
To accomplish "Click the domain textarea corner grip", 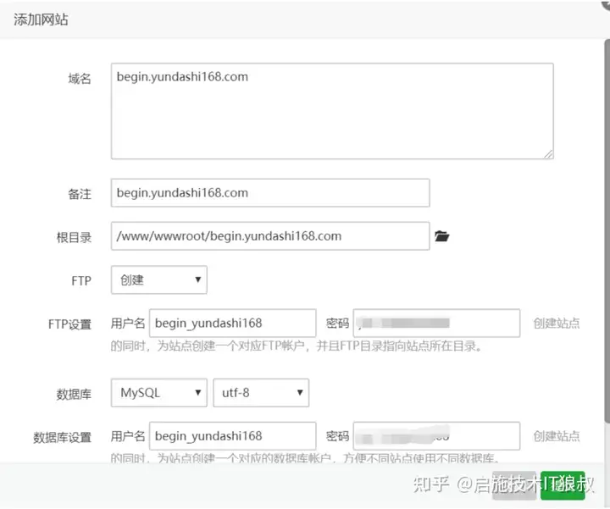I will pos(548,154).
